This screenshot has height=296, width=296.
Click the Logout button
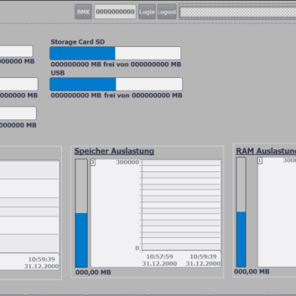(167, 11)
